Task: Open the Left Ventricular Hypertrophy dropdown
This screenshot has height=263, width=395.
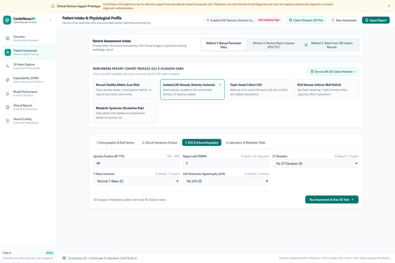Action: (x=226, y=181)
